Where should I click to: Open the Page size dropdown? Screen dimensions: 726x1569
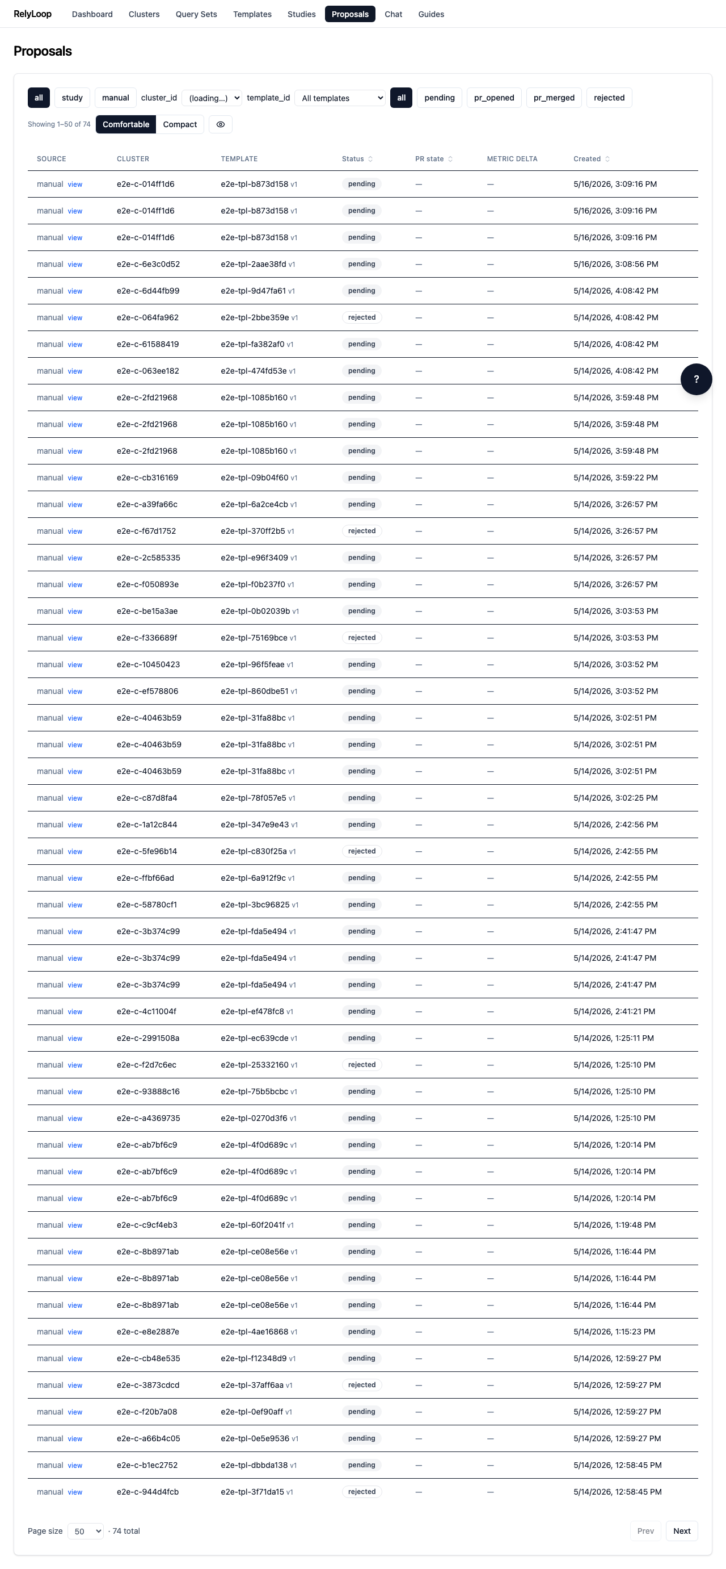click(x=85, y=1530)
